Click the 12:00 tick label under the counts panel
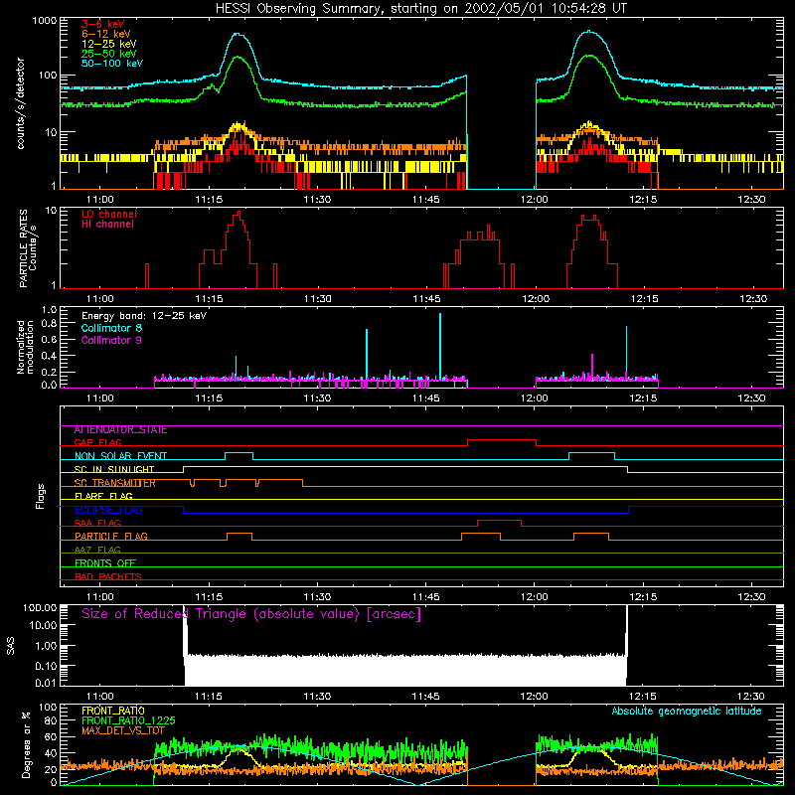This screenshot has width=795, height=795. click(x=535, y=200)
